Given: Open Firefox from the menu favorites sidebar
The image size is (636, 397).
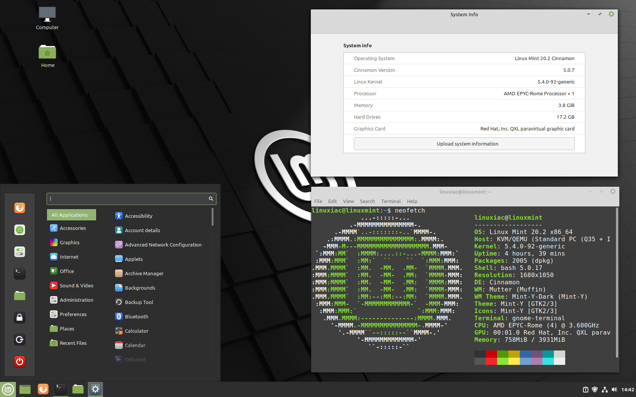Looking at the screenshot, I should tap(20, 208).
